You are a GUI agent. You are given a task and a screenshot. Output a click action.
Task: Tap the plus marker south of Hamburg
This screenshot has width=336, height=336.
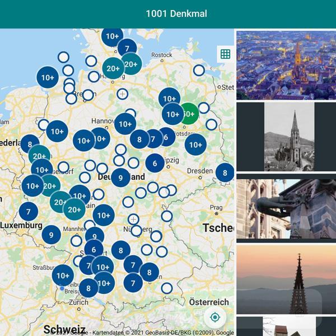122,94
